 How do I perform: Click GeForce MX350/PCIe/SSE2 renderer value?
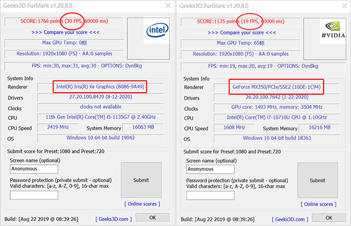point(277,87)
